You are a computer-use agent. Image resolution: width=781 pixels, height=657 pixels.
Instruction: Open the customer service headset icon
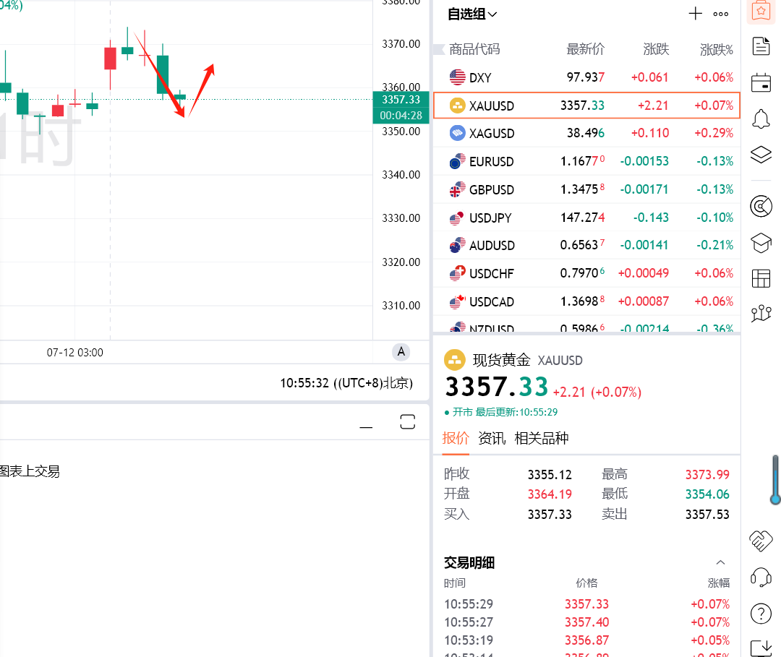tap(761, 577)
